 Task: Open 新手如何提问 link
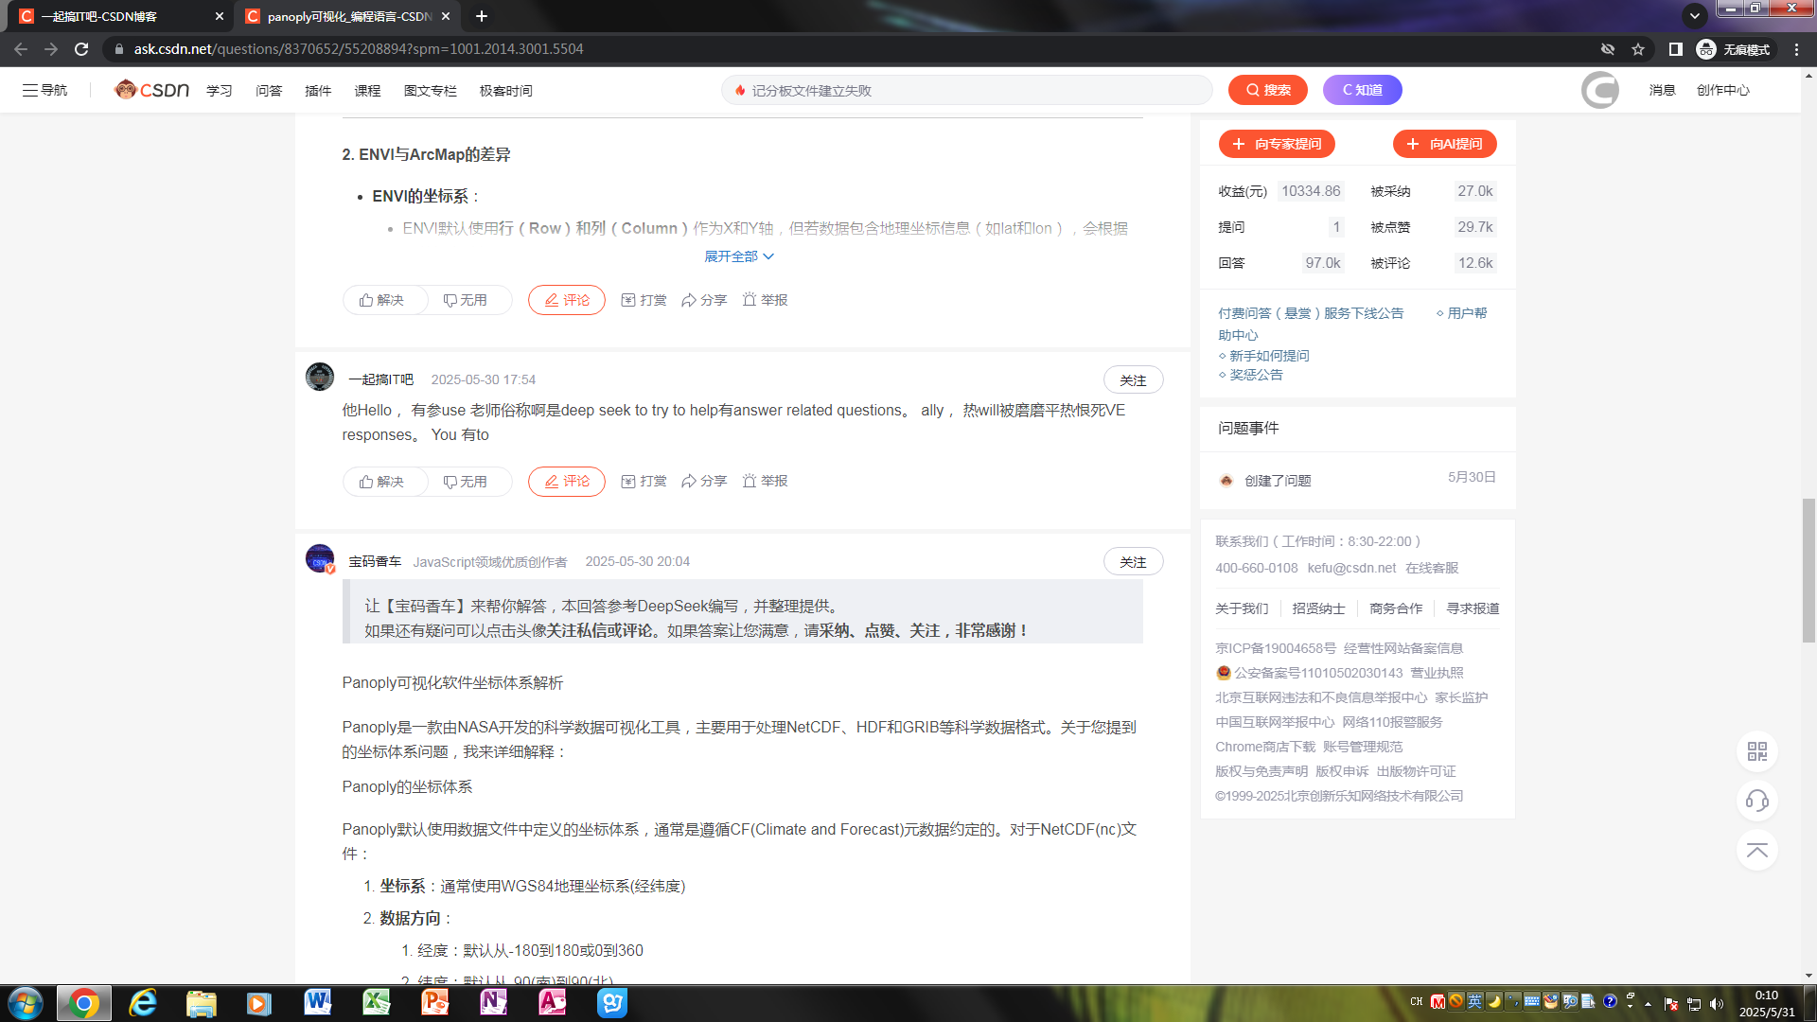1269,356
